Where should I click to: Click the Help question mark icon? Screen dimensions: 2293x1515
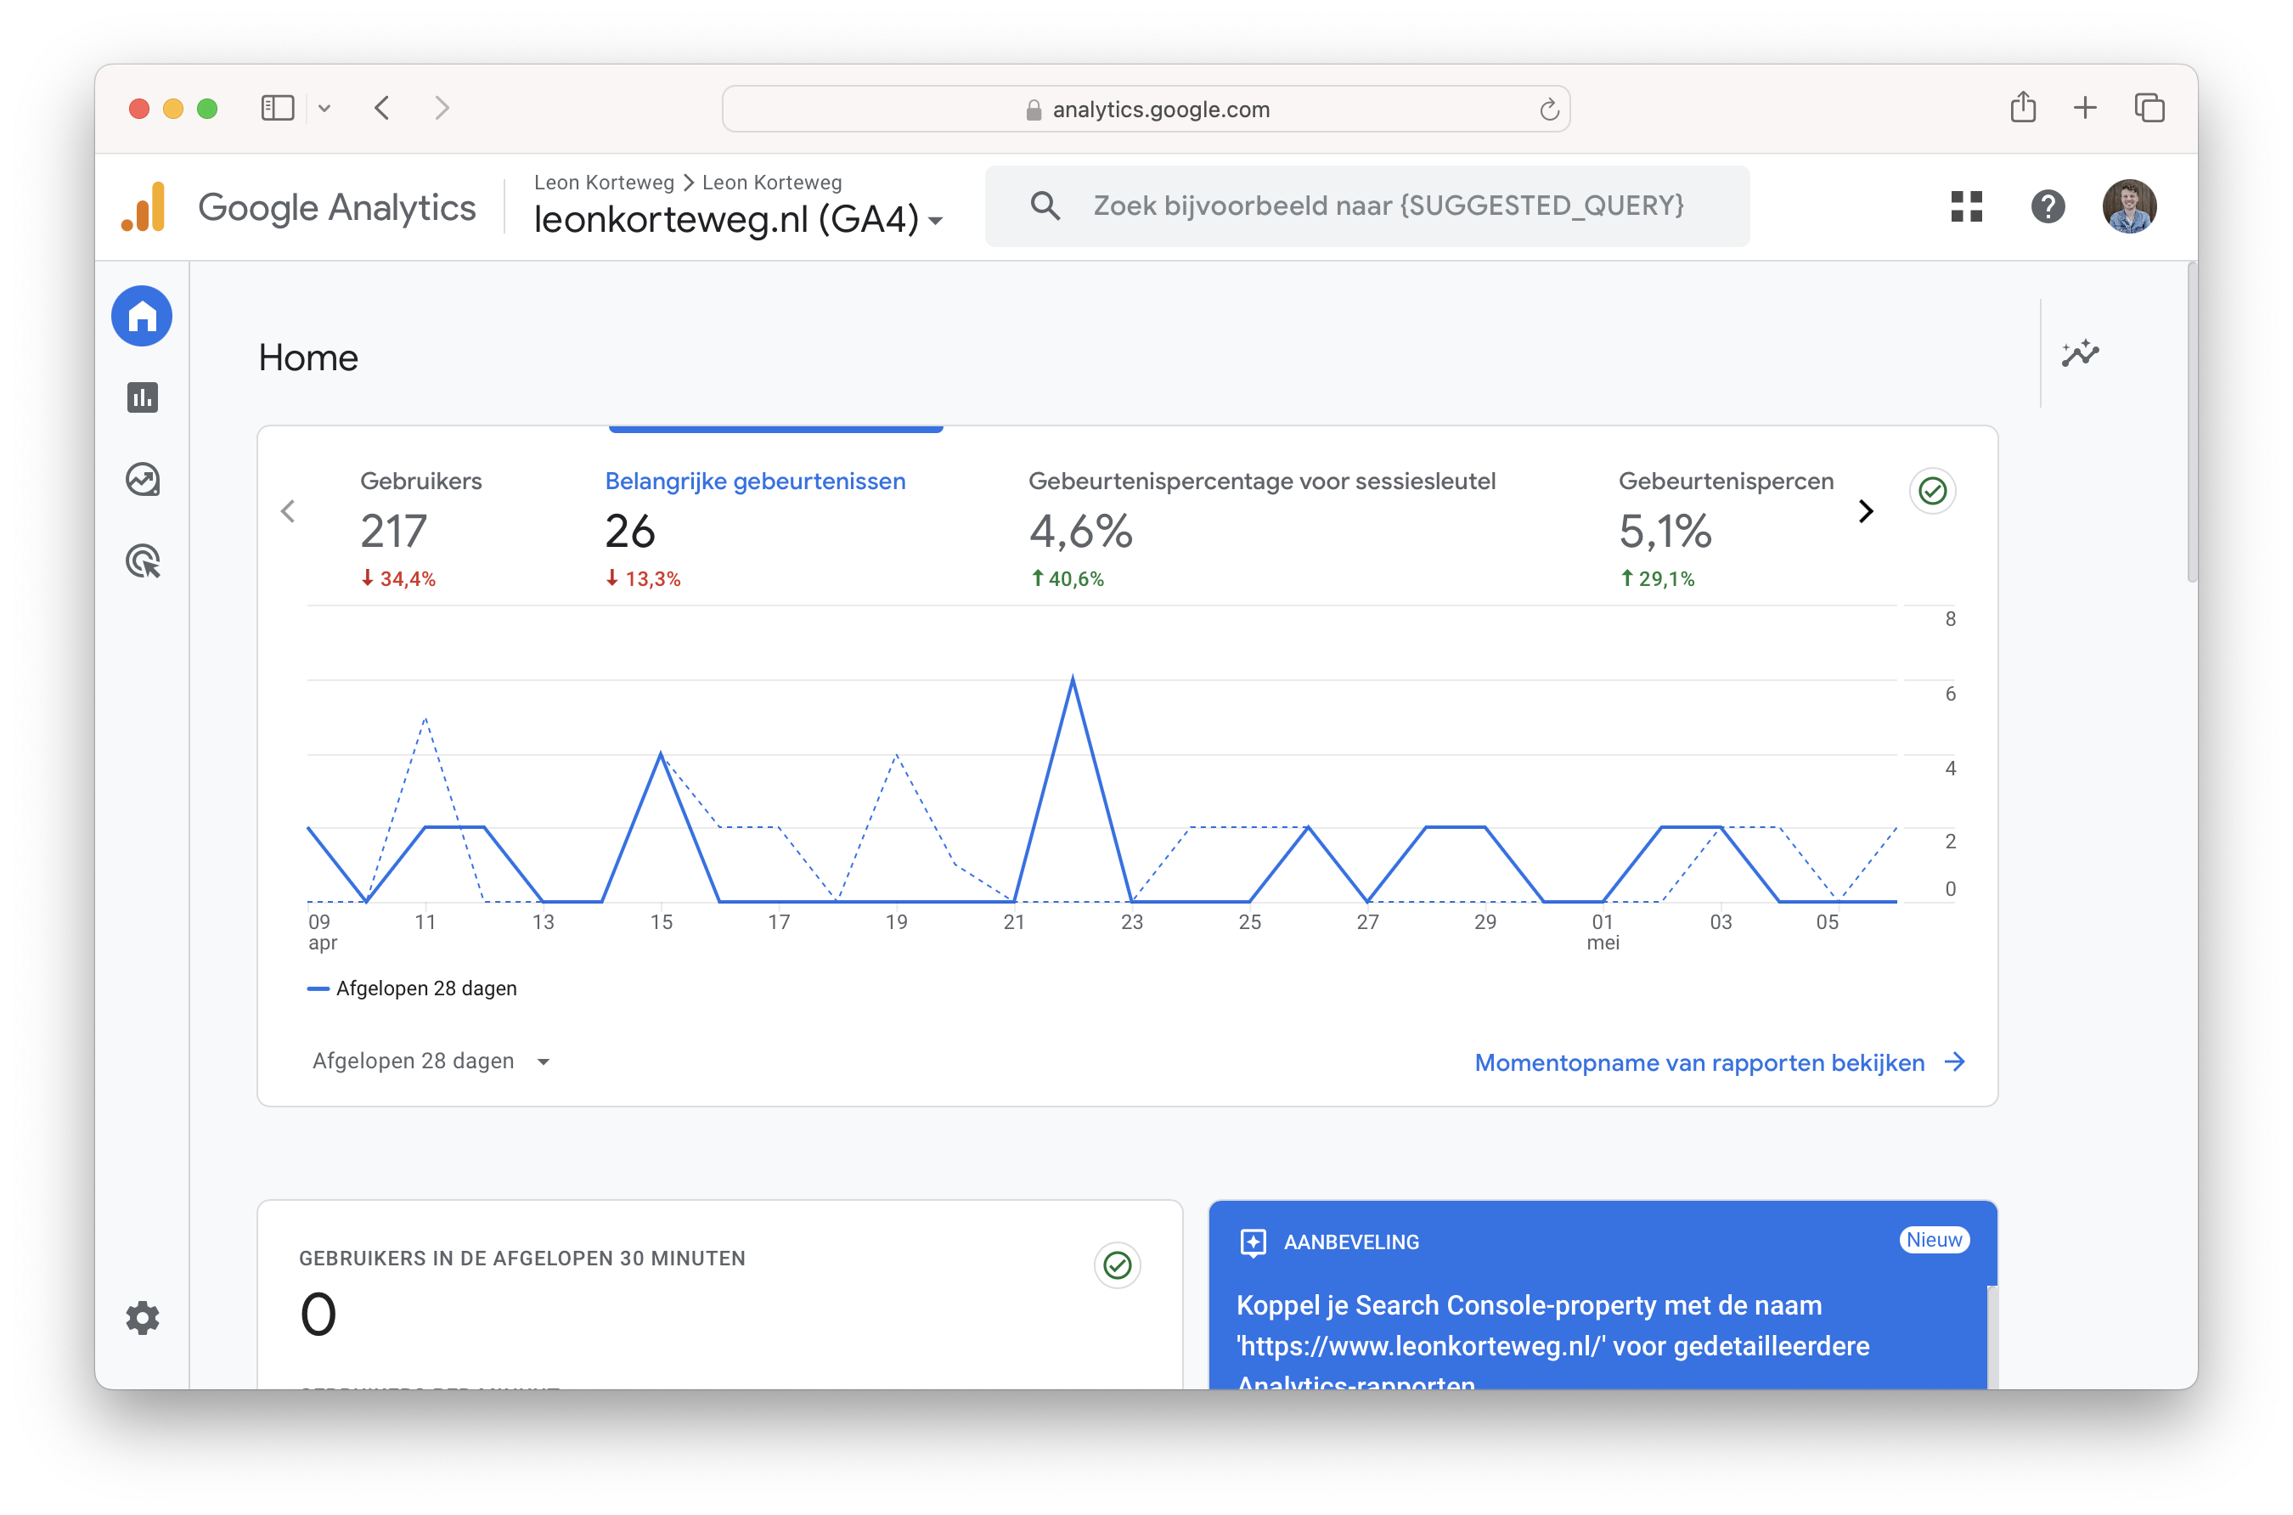pos(2048,206)
